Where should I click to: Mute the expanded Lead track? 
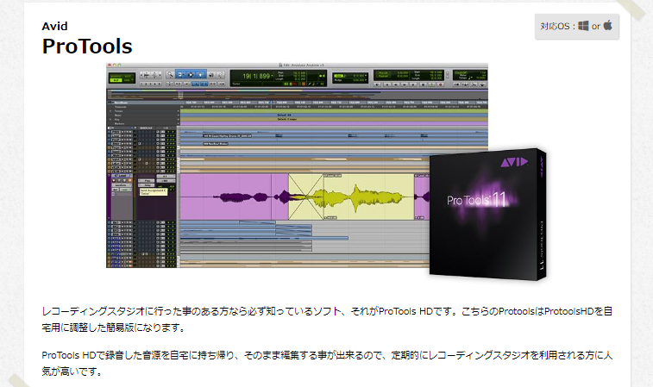click(130, 180)
